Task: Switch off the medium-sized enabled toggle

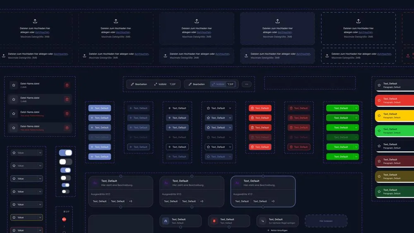Action: [x=65, y=170]
